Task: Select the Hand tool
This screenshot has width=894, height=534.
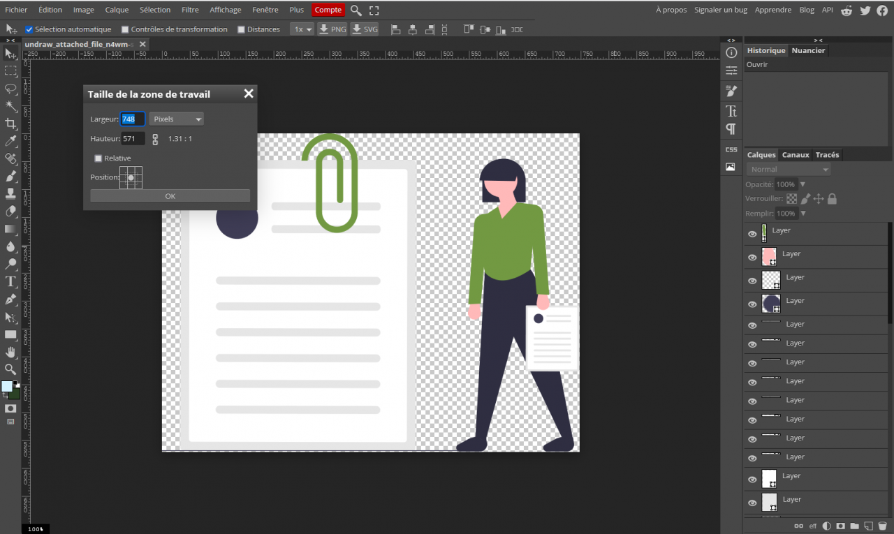Action: [10, 352]
